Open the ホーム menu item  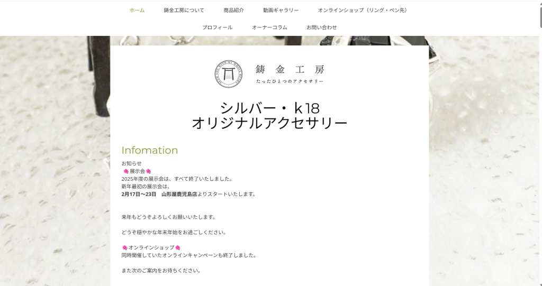(x=137, y=10)
